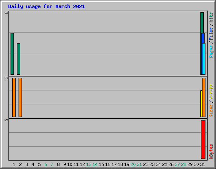Click day label "5" on the x-axis
Image resolution: width=216 pixels, height=169 pixels.
pyautogui.click(x=39, y=164)
